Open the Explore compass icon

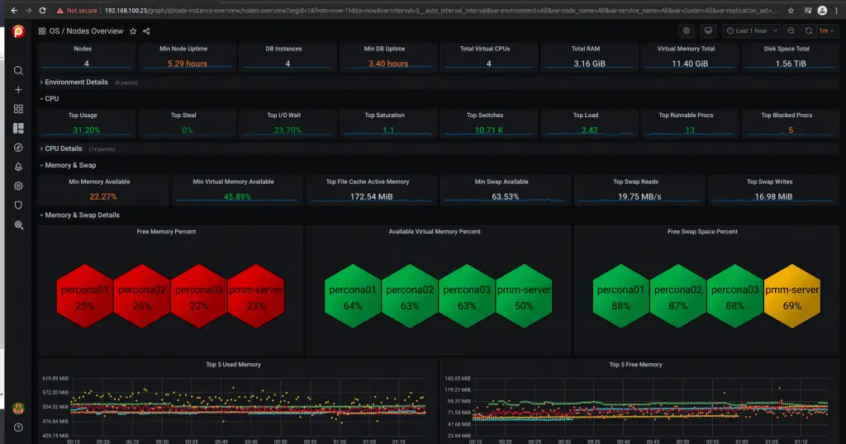click(x=18, y=148)
